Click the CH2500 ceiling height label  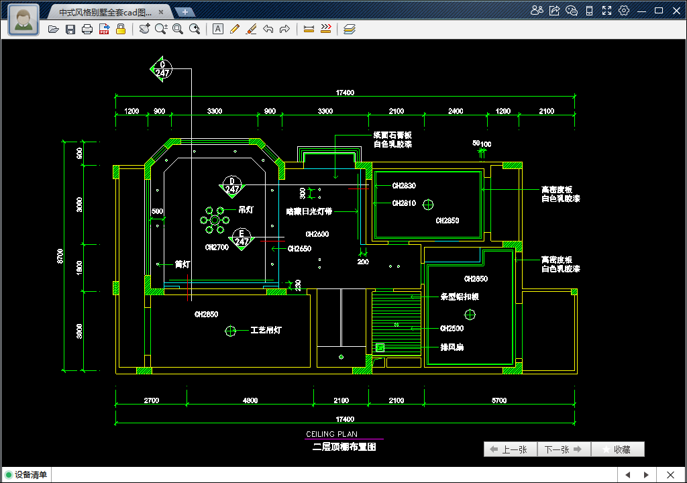click(452, 328)
